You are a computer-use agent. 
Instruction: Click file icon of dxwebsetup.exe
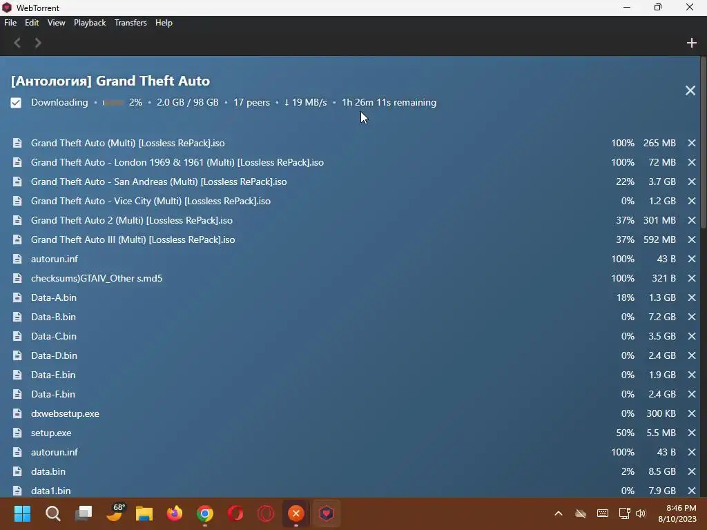coord(17,414)
